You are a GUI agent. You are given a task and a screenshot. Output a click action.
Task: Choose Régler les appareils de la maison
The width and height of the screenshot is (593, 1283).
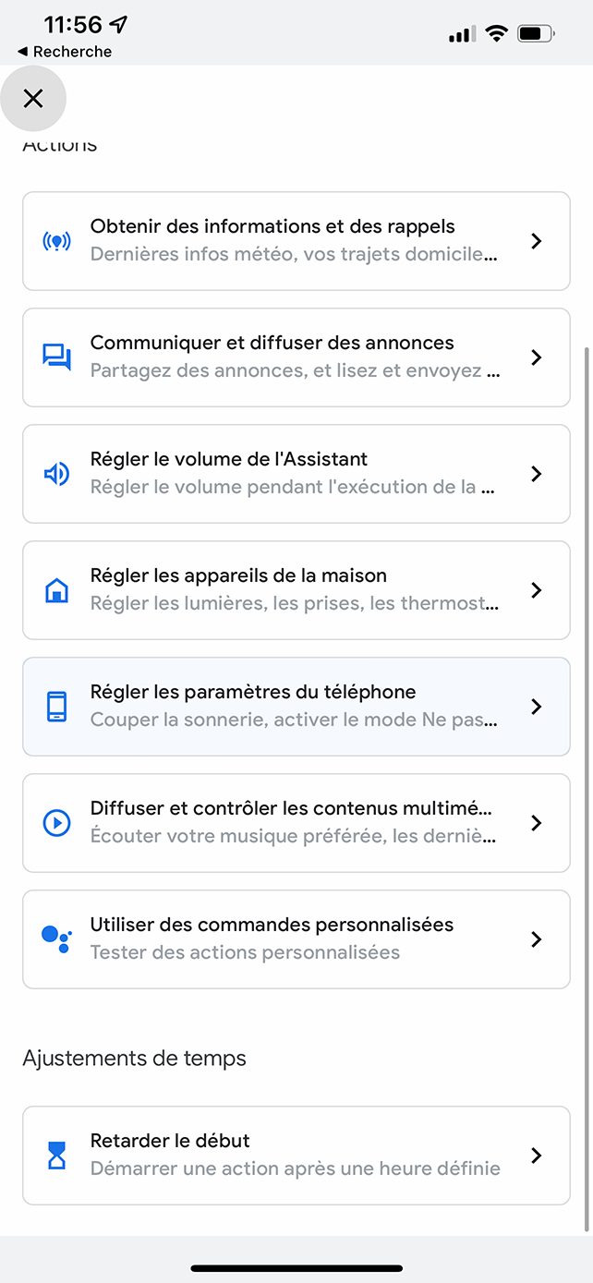point(296,590)
